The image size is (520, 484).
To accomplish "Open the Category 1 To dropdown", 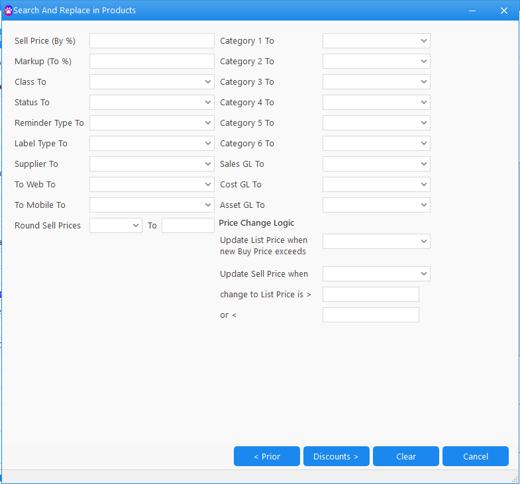I will point(376,41).
